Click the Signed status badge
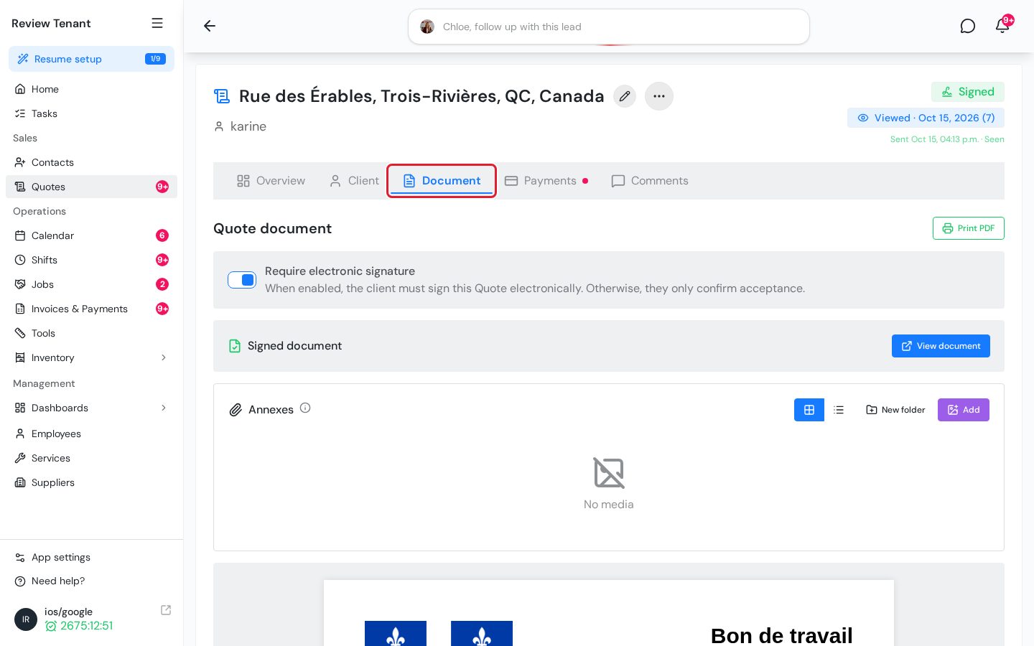The height and width of the screenshot is (646, 1034). pyautogui.click(x=968, y=92)
